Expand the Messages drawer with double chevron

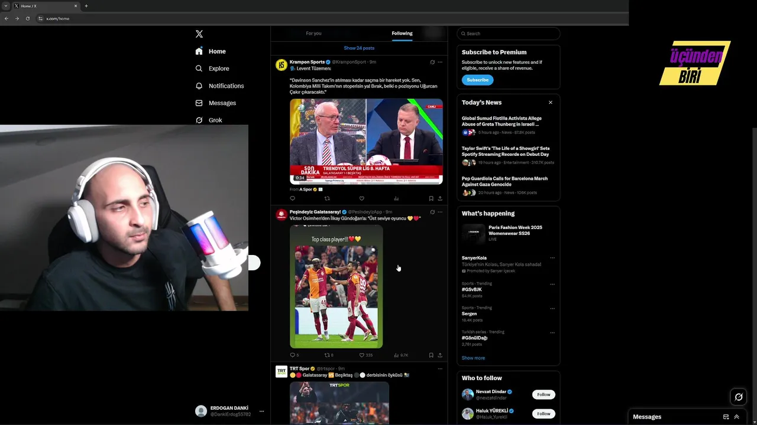(737, 417)
